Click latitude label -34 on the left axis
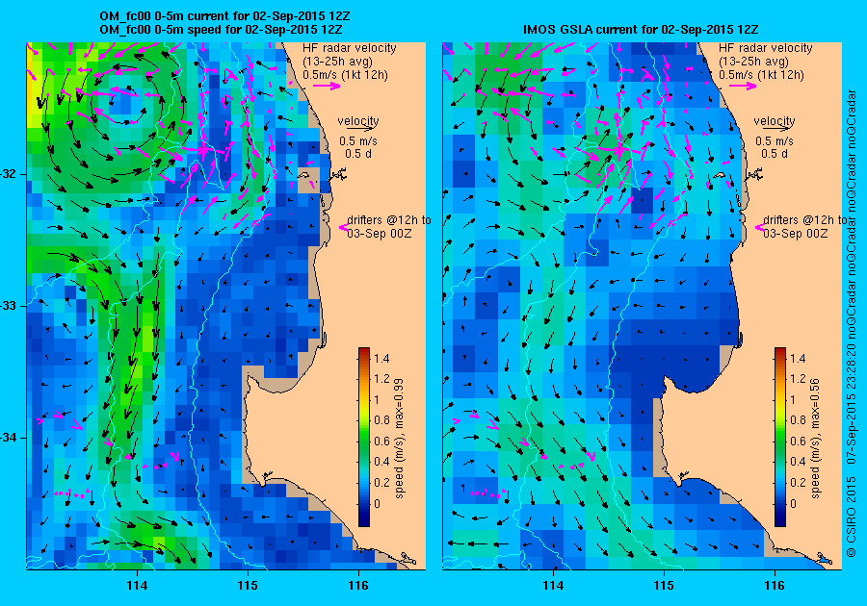The image size is (867, 606). (9, 437)
